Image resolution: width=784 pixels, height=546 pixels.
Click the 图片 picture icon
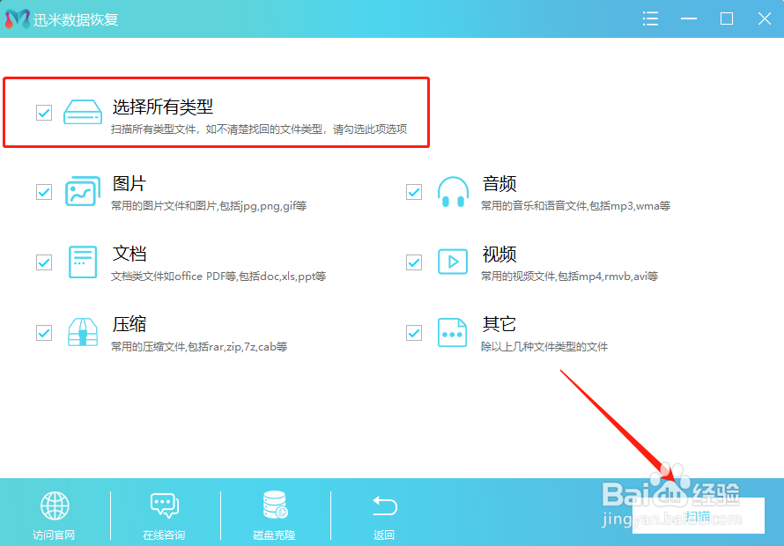(x=83, y=191)
